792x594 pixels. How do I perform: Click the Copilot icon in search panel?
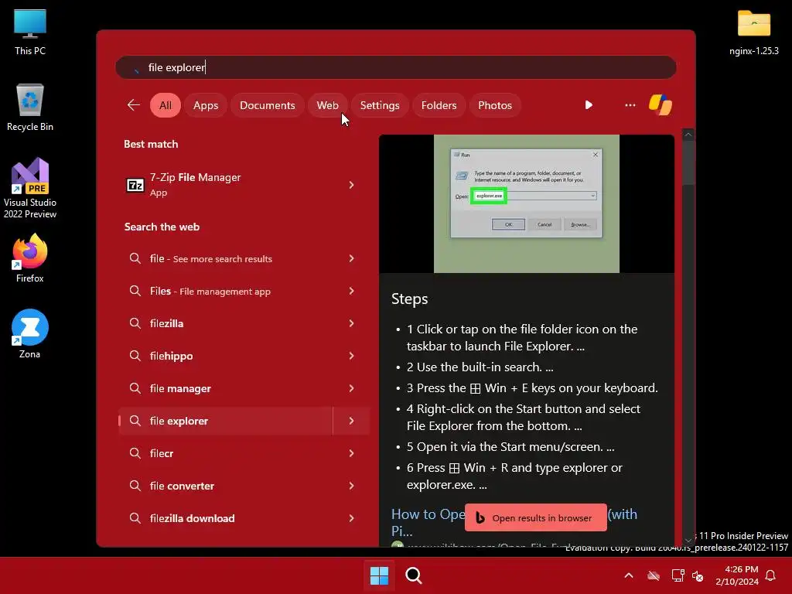pyautogui.click(x=661, y=105)
